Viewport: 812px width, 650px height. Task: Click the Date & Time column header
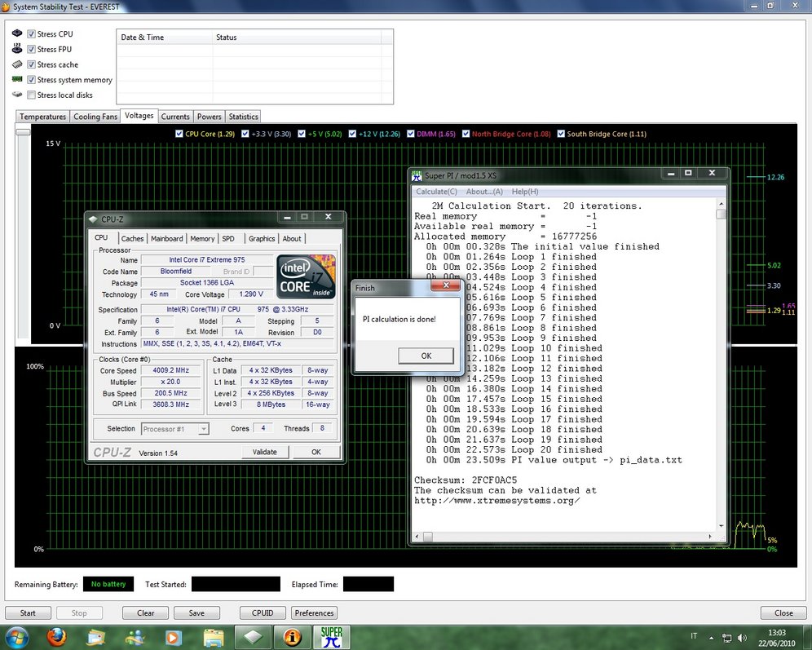click(x=165, y=38)
